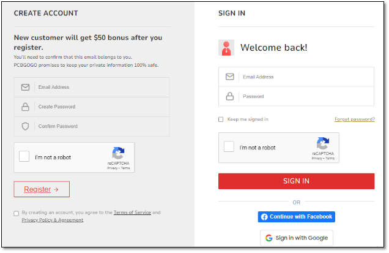This screenshot has height=253, width=389.
Task: Click the reCAPTCHA logo in Sign In section
Action: tap(323, 143)
